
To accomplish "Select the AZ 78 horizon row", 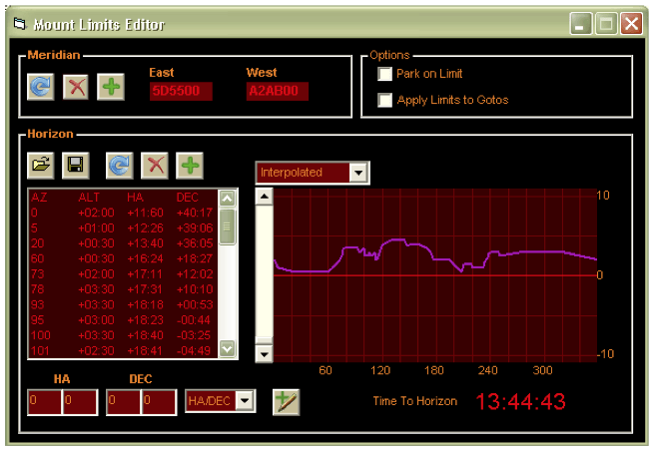I will click(123, 289).
